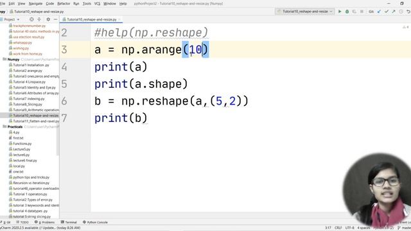Click the Stop icon in the run toolbar
Screen dimensions: 411x231
362,12
